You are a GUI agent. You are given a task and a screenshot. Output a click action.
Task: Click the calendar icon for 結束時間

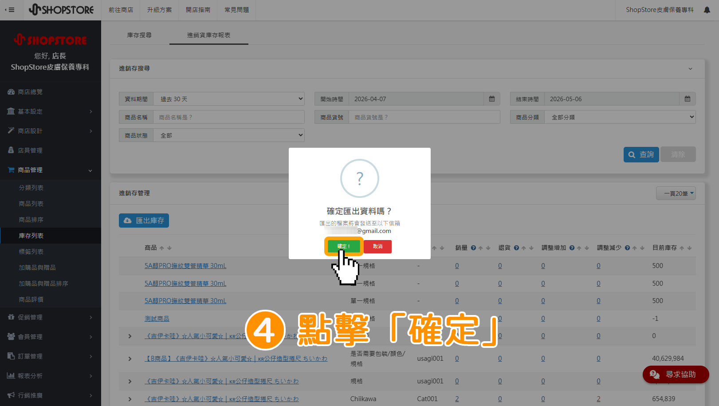click(x=688, y=99)
